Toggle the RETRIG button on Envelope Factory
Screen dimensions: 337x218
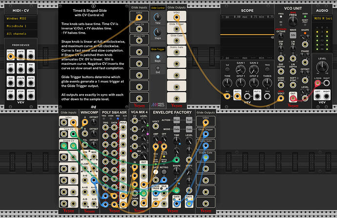pos(164,172)
